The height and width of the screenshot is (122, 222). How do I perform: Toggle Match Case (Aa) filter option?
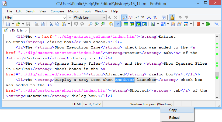coord(130,18)
